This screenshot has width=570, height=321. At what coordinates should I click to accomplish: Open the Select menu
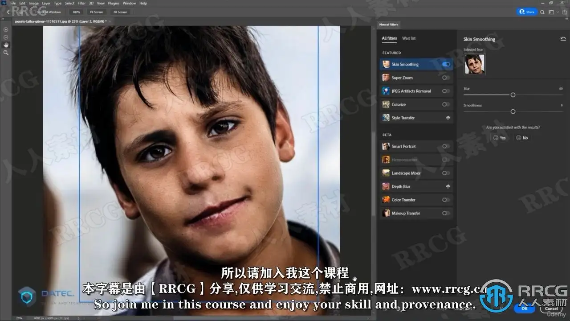tap(70, 3)
